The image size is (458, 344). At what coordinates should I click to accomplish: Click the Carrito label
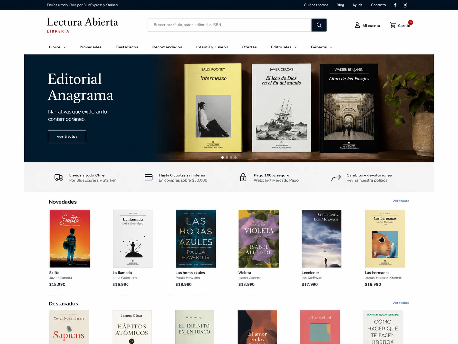click(404, 26)
